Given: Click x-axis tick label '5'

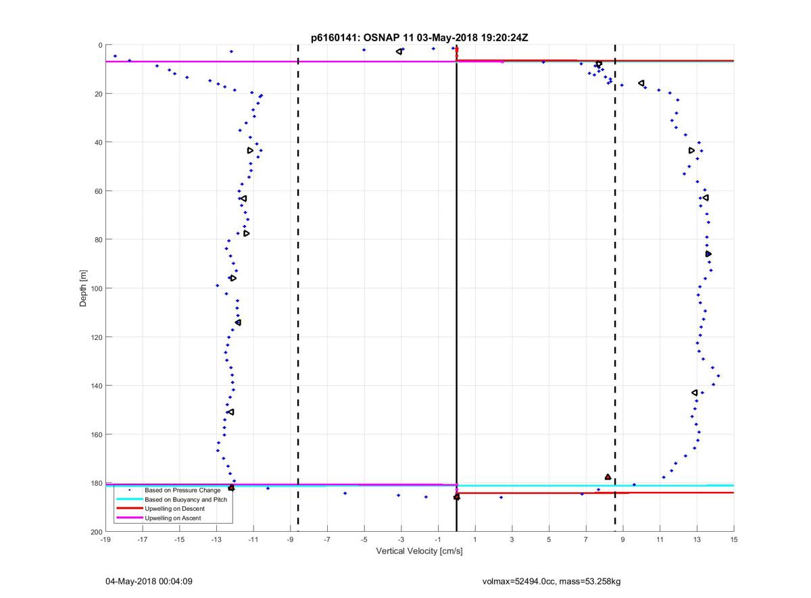Looking at the screenshot, I should [x=549, y=539].
